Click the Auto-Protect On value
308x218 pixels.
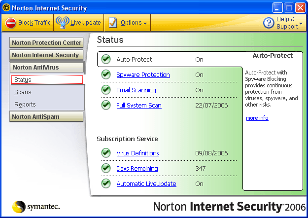(x=199, y=59)
